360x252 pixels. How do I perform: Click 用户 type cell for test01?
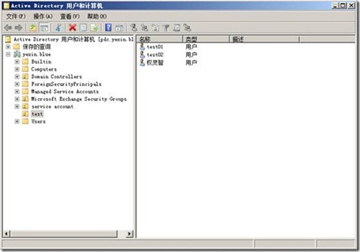pyautogui.click(x=191, y=47)
